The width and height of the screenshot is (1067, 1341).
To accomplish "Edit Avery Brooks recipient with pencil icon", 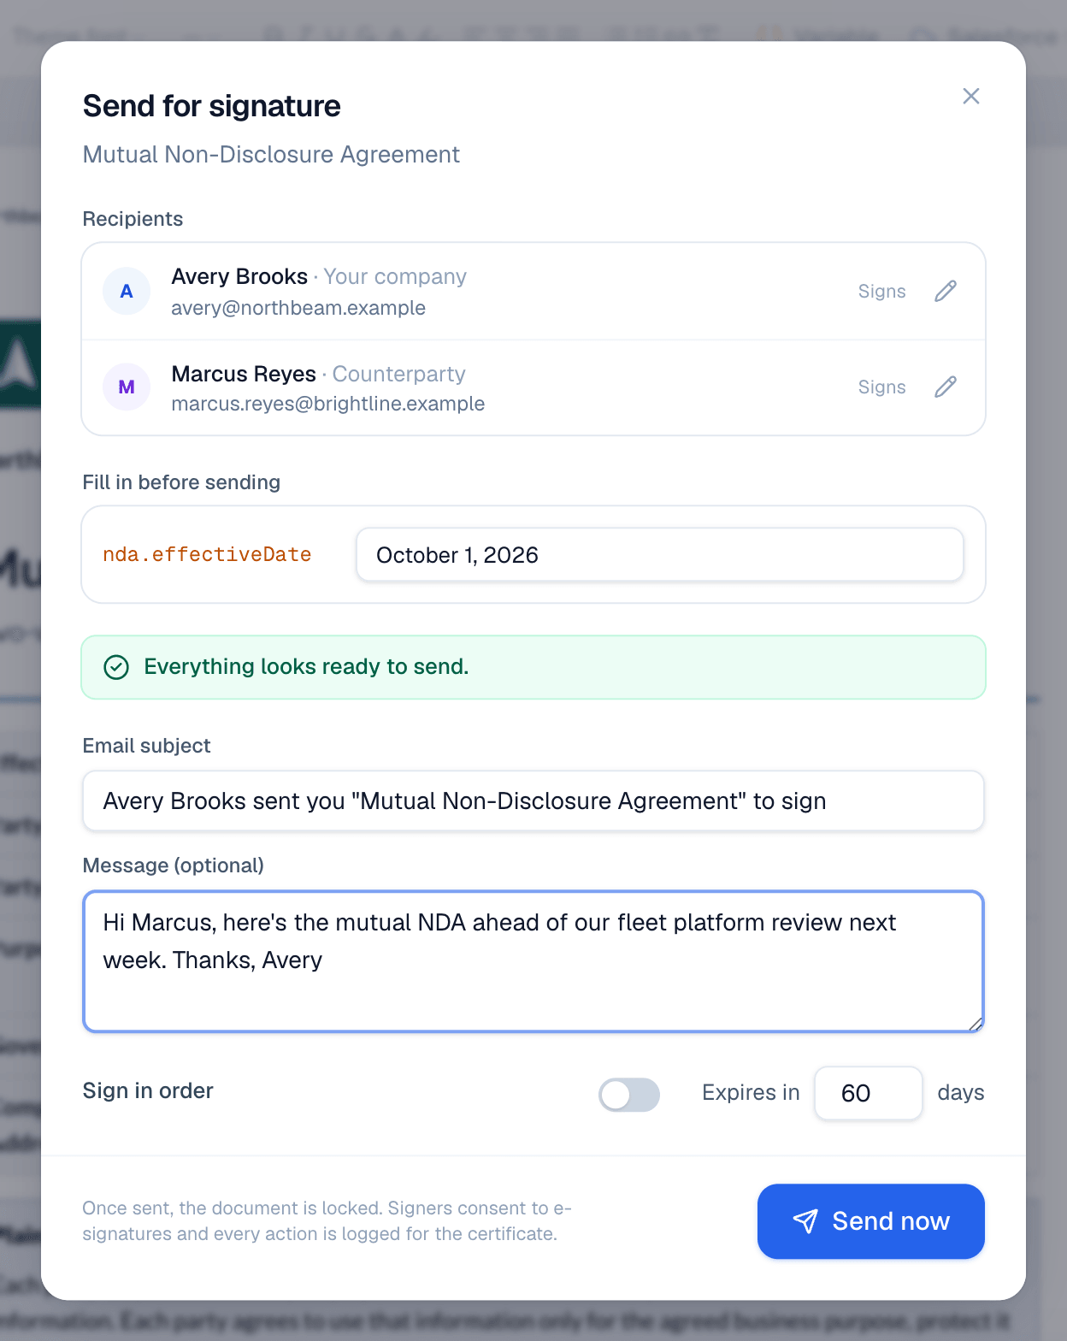I will click(x=946, y=292).
